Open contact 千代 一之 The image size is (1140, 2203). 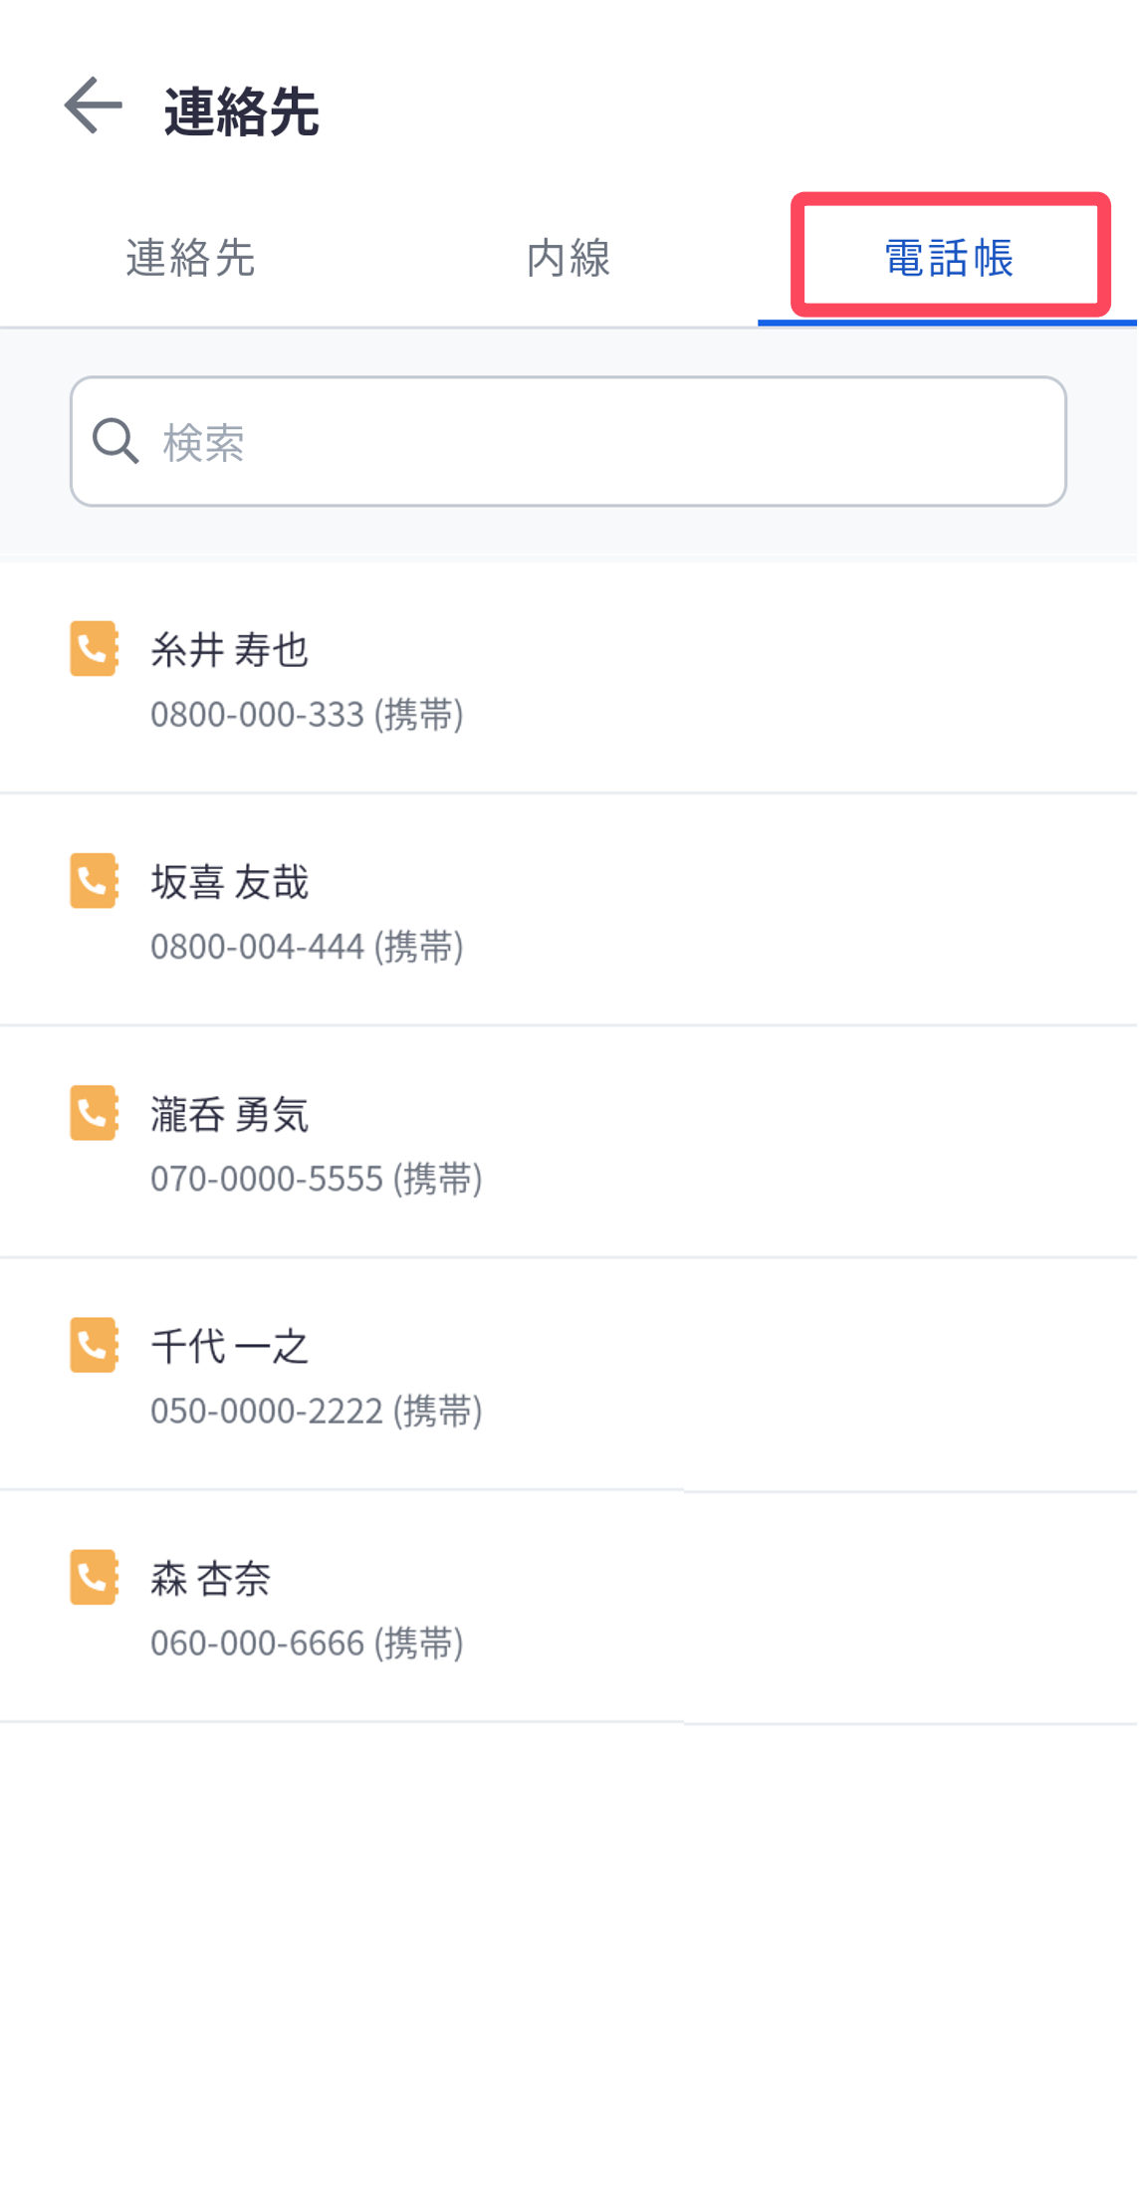click(x=569, y=1374)
